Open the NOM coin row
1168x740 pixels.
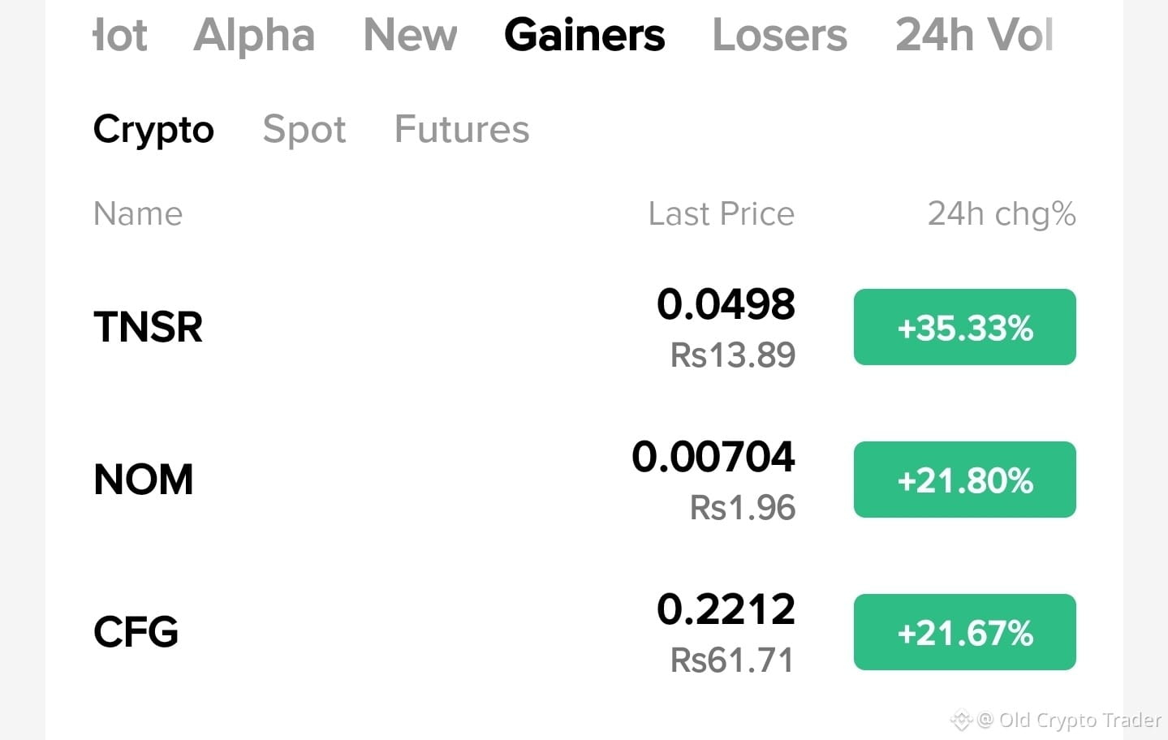584,480
